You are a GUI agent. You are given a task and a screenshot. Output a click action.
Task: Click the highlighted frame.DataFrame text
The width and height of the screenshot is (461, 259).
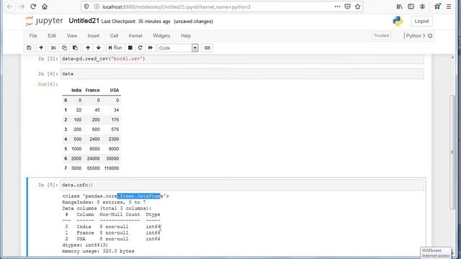pos(140,196)
